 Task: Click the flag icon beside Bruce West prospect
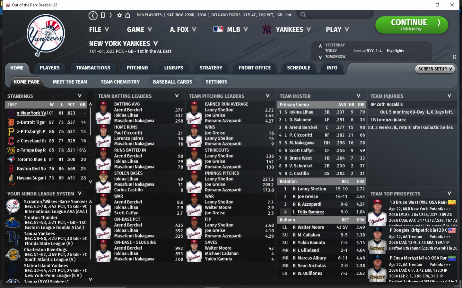pos(452,202)
